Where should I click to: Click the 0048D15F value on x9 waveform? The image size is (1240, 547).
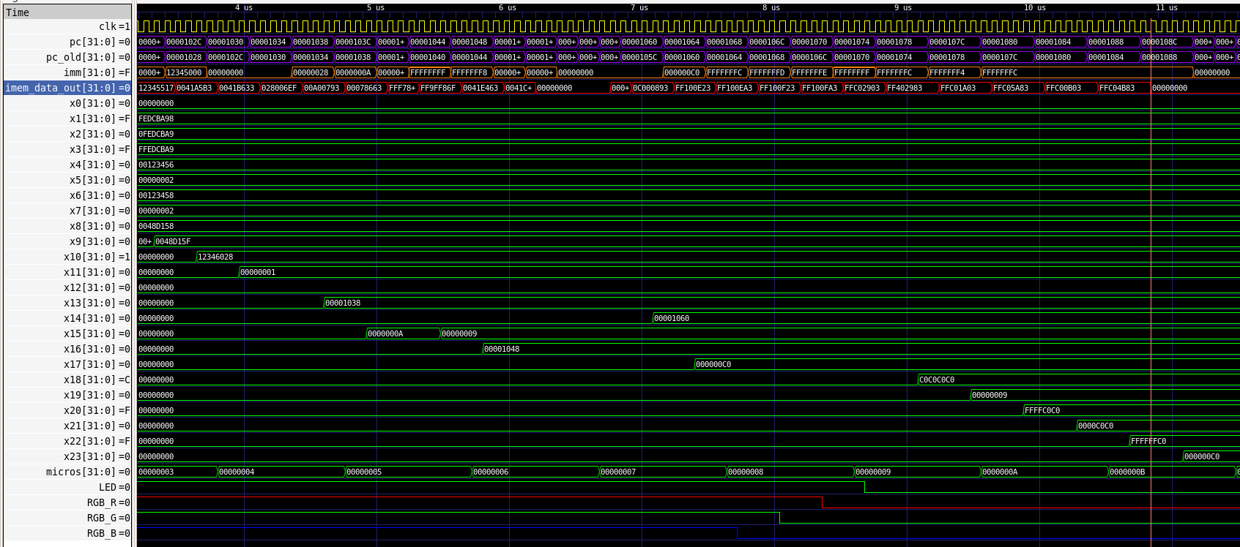pos(173,241)
